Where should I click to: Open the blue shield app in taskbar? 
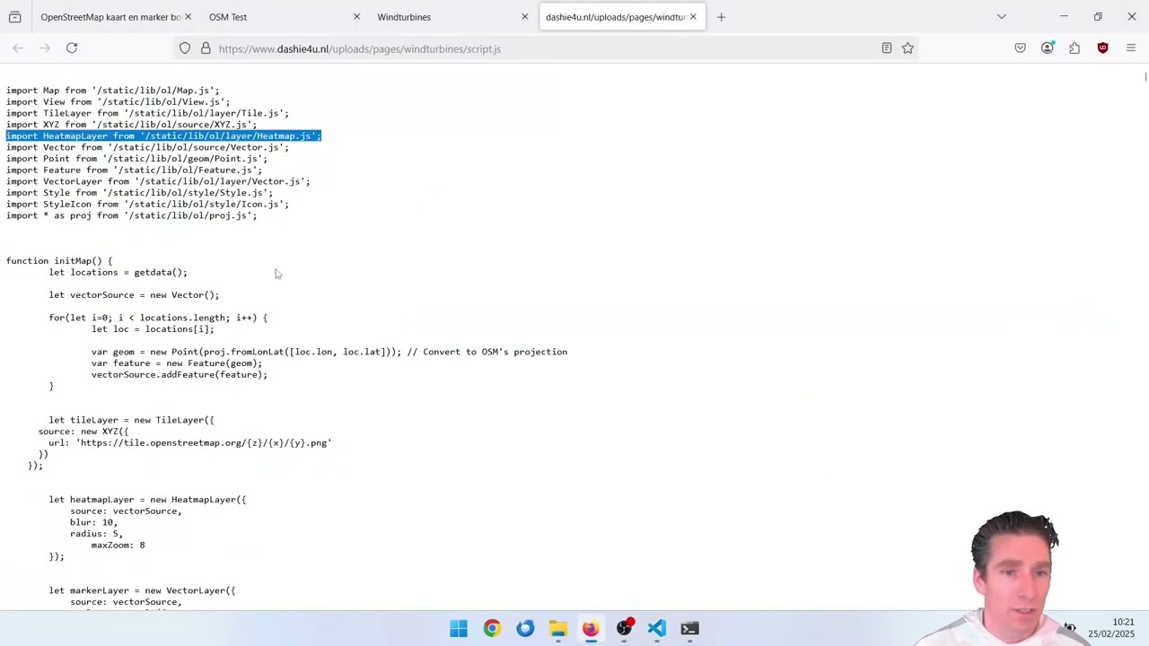tap(525, 628)
